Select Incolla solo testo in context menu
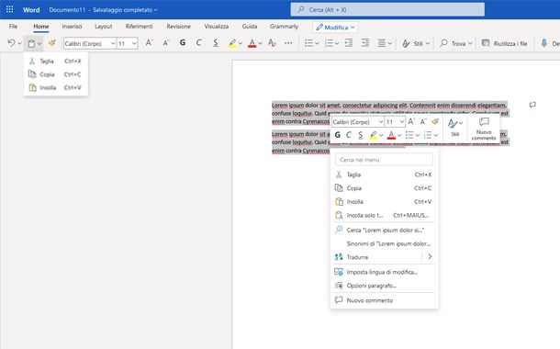 coord(384,216)
